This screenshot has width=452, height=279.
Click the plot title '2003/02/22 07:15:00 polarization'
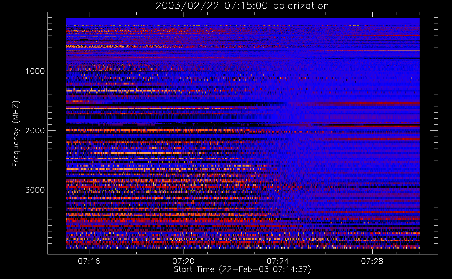[242, 6]
